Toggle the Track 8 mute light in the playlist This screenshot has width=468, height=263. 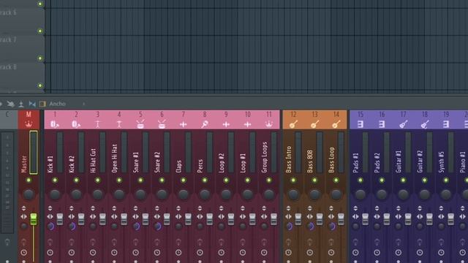click(40, 85)
